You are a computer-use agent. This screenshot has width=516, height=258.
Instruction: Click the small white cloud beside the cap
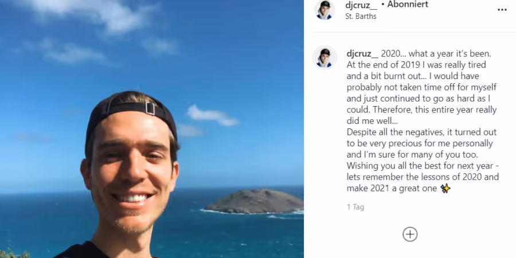click(212, 116)
